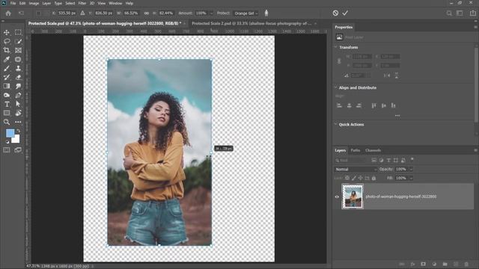
Task: Switch to the Channels tab
Action: 373,150
